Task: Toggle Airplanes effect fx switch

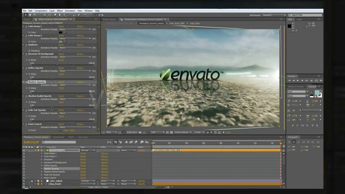Action: [26, 45]
